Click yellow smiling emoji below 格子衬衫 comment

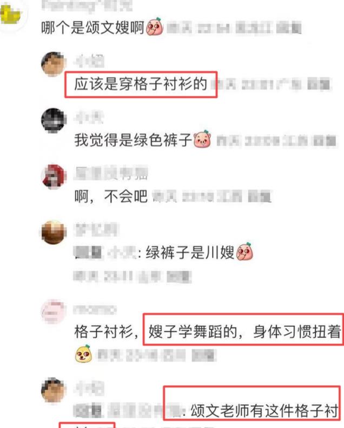coord(83,354)
